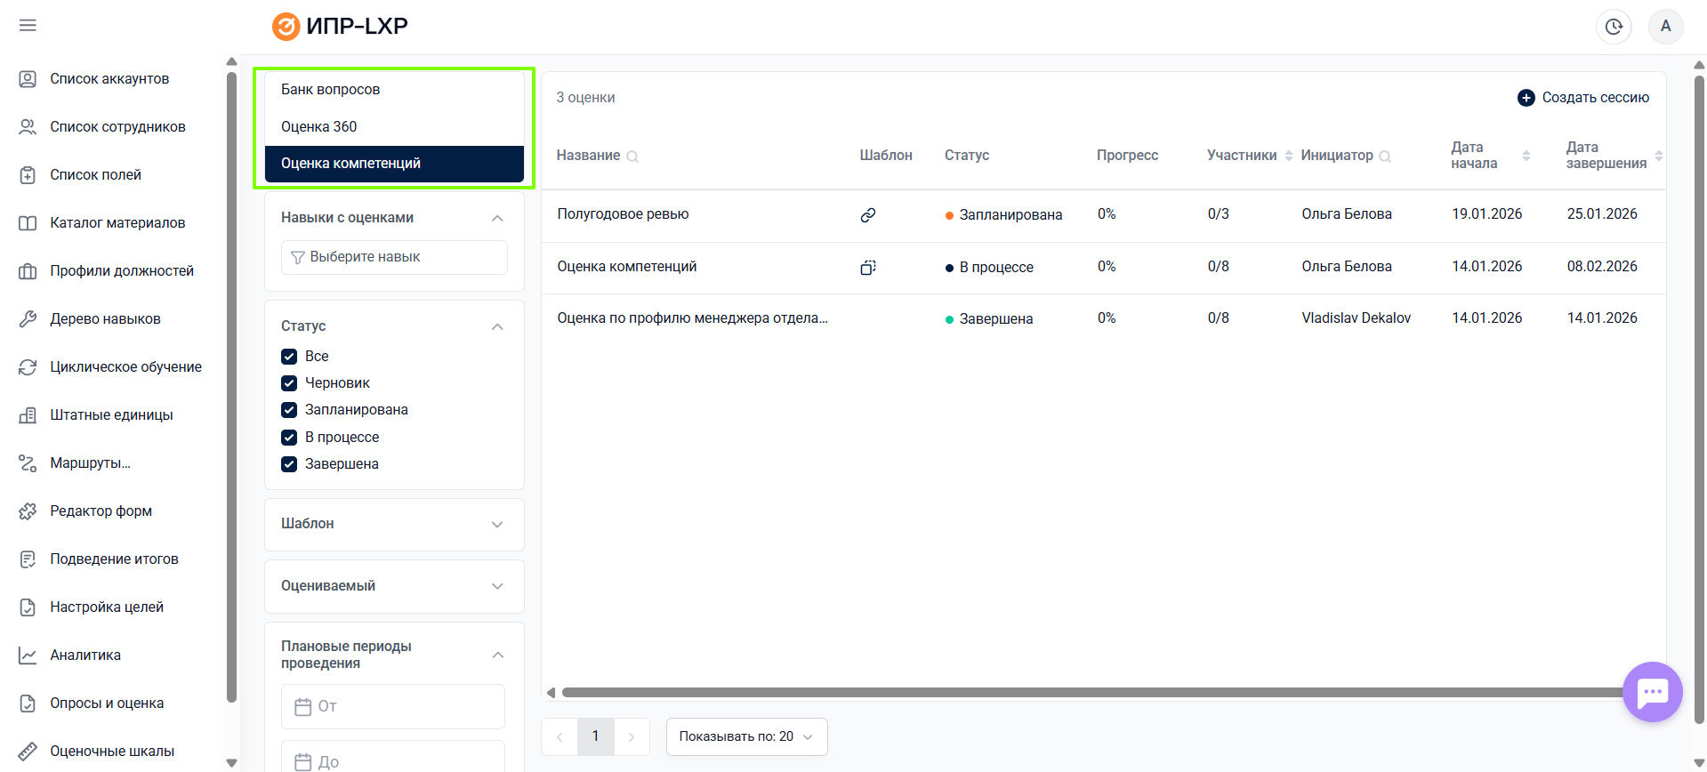Toggle the Запланирована status checkbox

pos(289,410)
